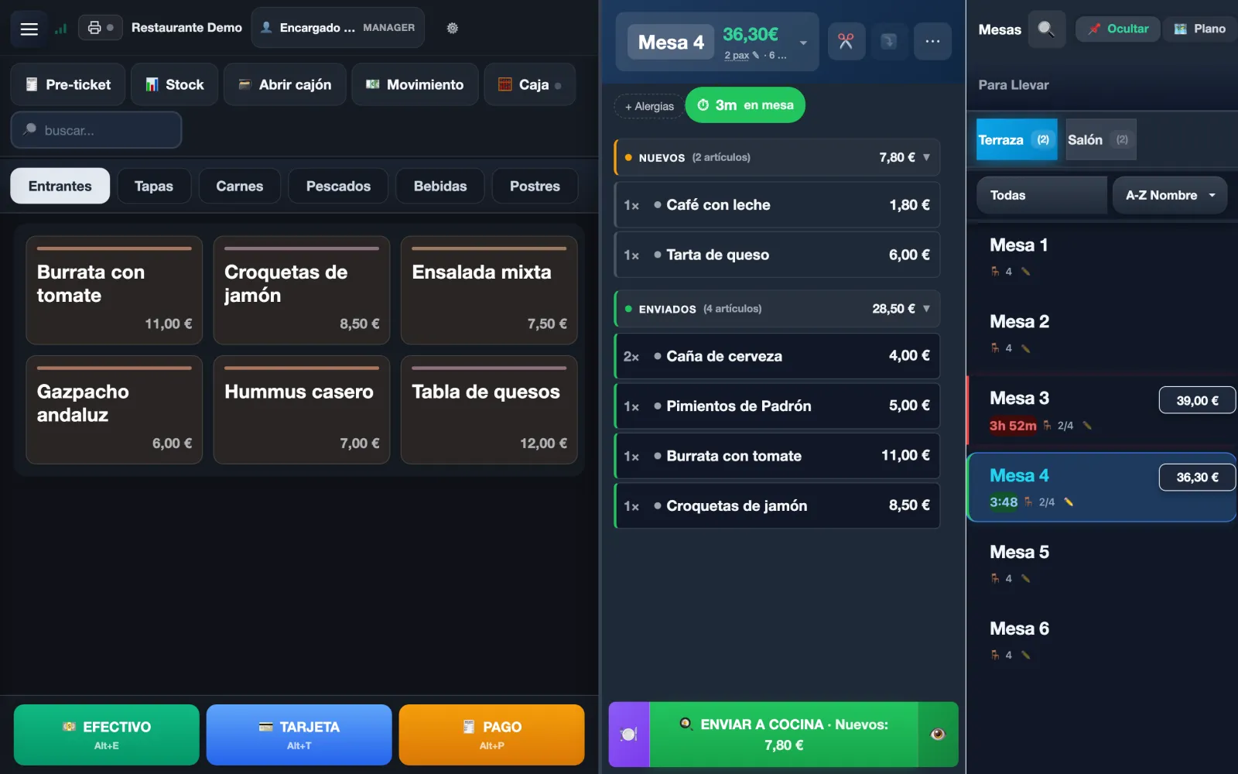This screenshot has width=1238, height=774.
Task: Switch to the Salón zone tab
Action: pos(1100,139)
